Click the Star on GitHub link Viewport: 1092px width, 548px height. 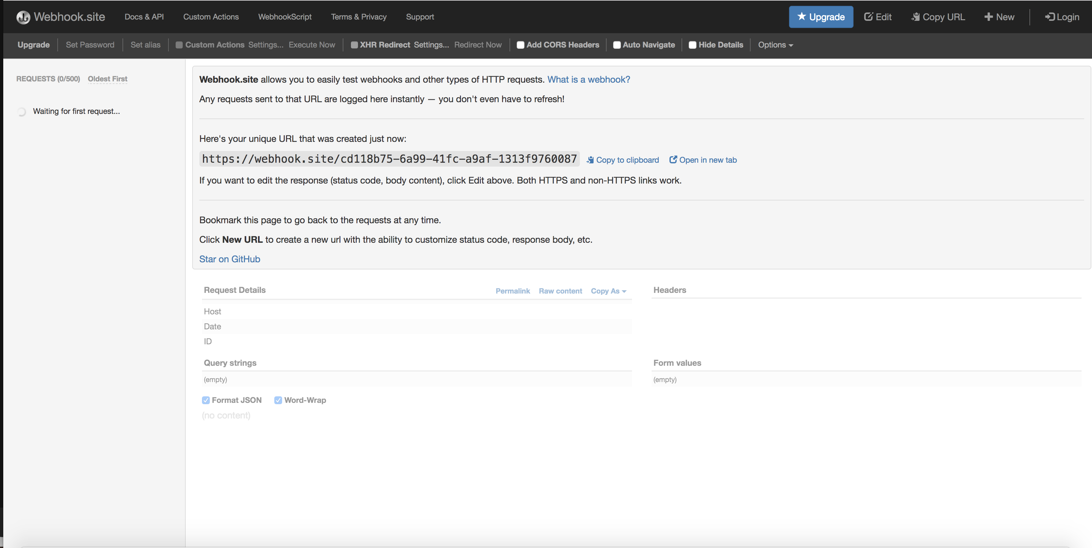click(x=230, y=259)
